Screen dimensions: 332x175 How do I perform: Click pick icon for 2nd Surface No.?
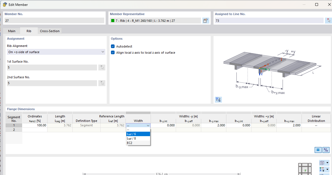point(102,83)
